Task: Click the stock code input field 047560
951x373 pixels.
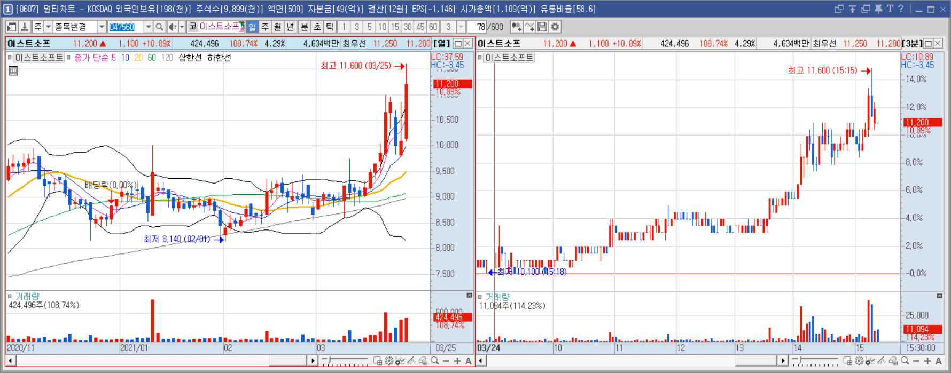Action: pos(126,27)
